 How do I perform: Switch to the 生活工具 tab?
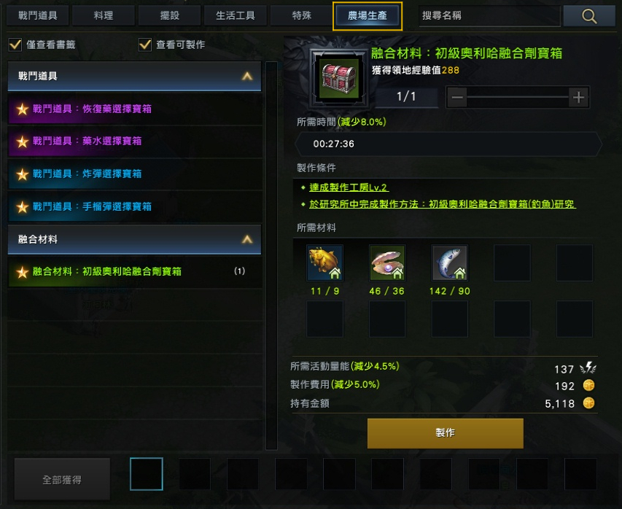click(236, 15)
